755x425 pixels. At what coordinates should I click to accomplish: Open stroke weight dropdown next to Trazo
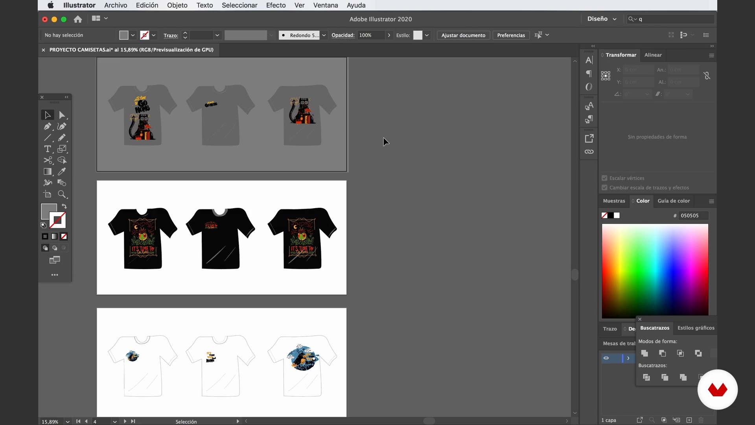pyautogui.click(x=217, y=35)
